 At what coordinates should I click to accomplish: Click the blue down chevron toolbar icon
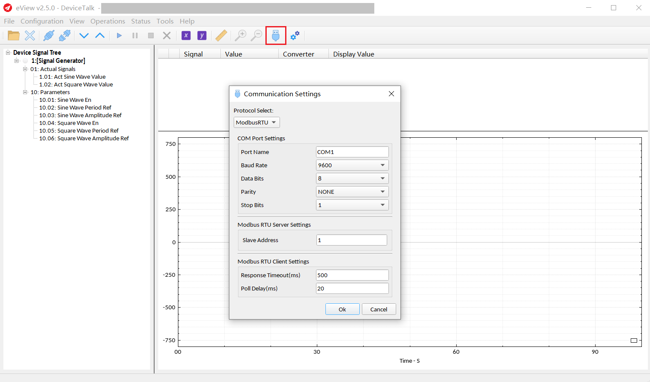[x=84, y=36]
